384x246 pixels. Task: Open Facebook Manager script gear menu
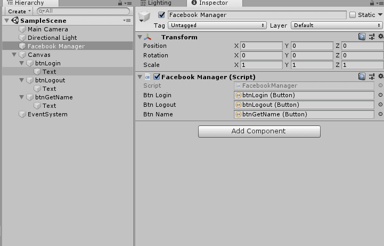click(x=381, y=76)
